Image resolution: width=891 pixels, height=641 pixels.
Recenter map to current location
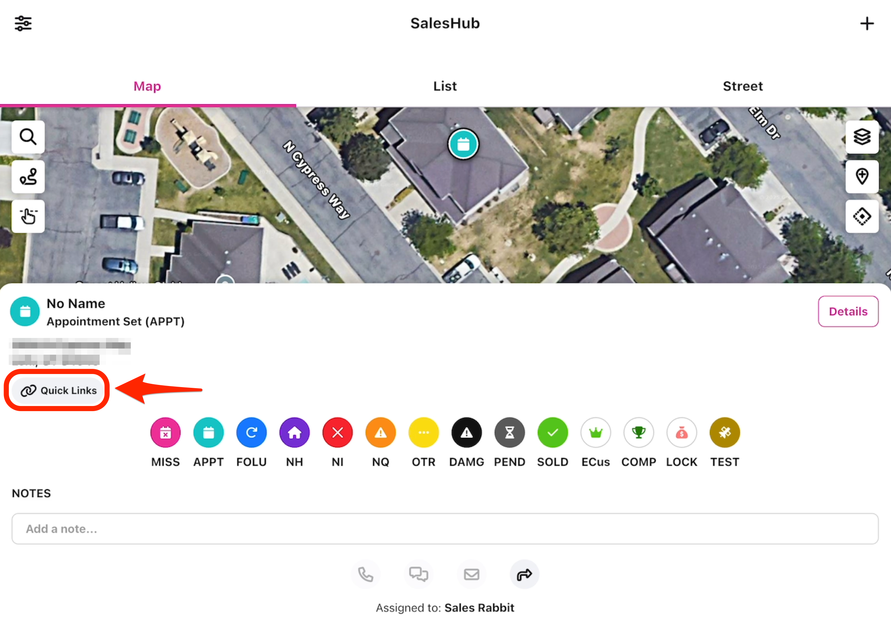pyautogui.click(x=862, y=216)
